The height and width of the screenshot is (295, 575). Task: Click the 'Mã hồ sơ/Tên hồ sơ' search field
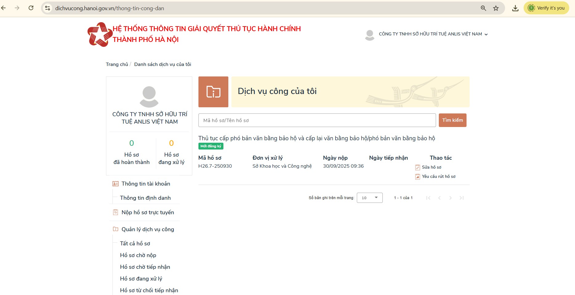pos(317,120)
